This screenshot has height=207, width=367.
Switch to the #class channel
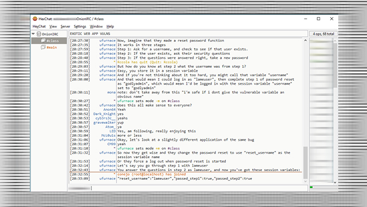49,41
